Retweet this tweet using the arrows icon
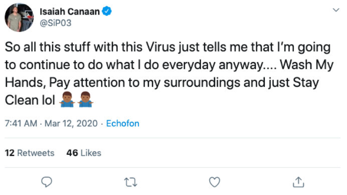Image resolution: width=347 pixels, height=195 pixels. click(130, 182)
